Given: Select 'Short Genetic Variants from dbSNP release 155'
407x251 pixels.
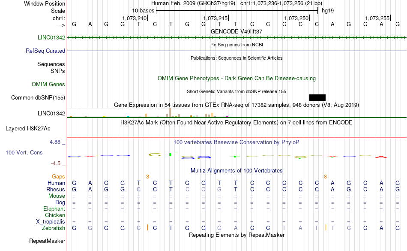Looking at the screenshot, I should pos(236,91).
